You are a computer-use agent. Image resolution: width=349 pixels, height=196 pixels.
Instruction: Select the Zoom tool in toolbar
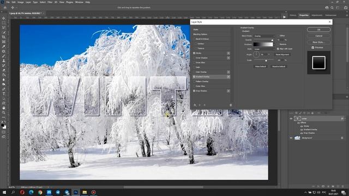coord(4,113)
